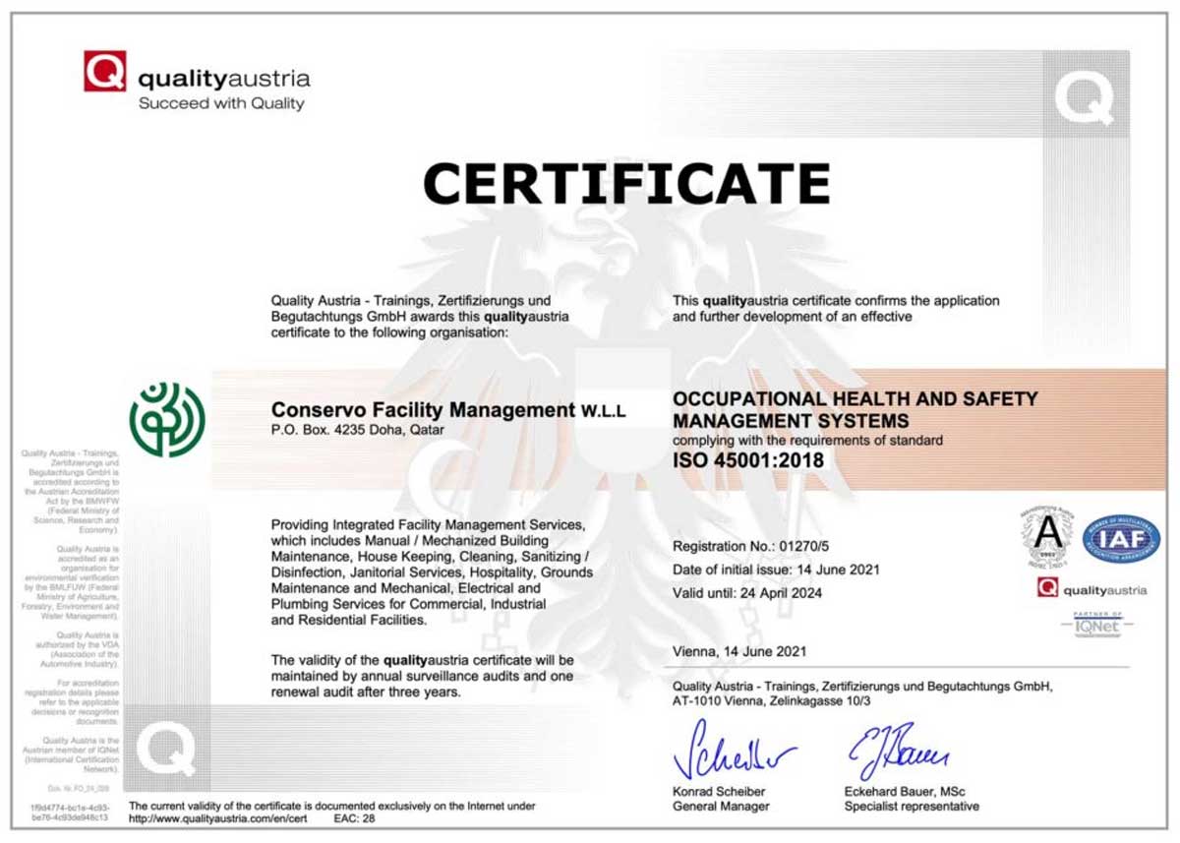
Task: Click the red Quality Austria Q logo
Action: pyautogui.click(x=104, y=71)
